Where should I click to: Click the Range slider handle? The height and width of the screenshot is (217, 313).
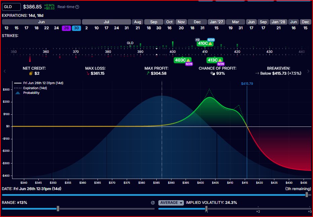[x=58, y=209]
